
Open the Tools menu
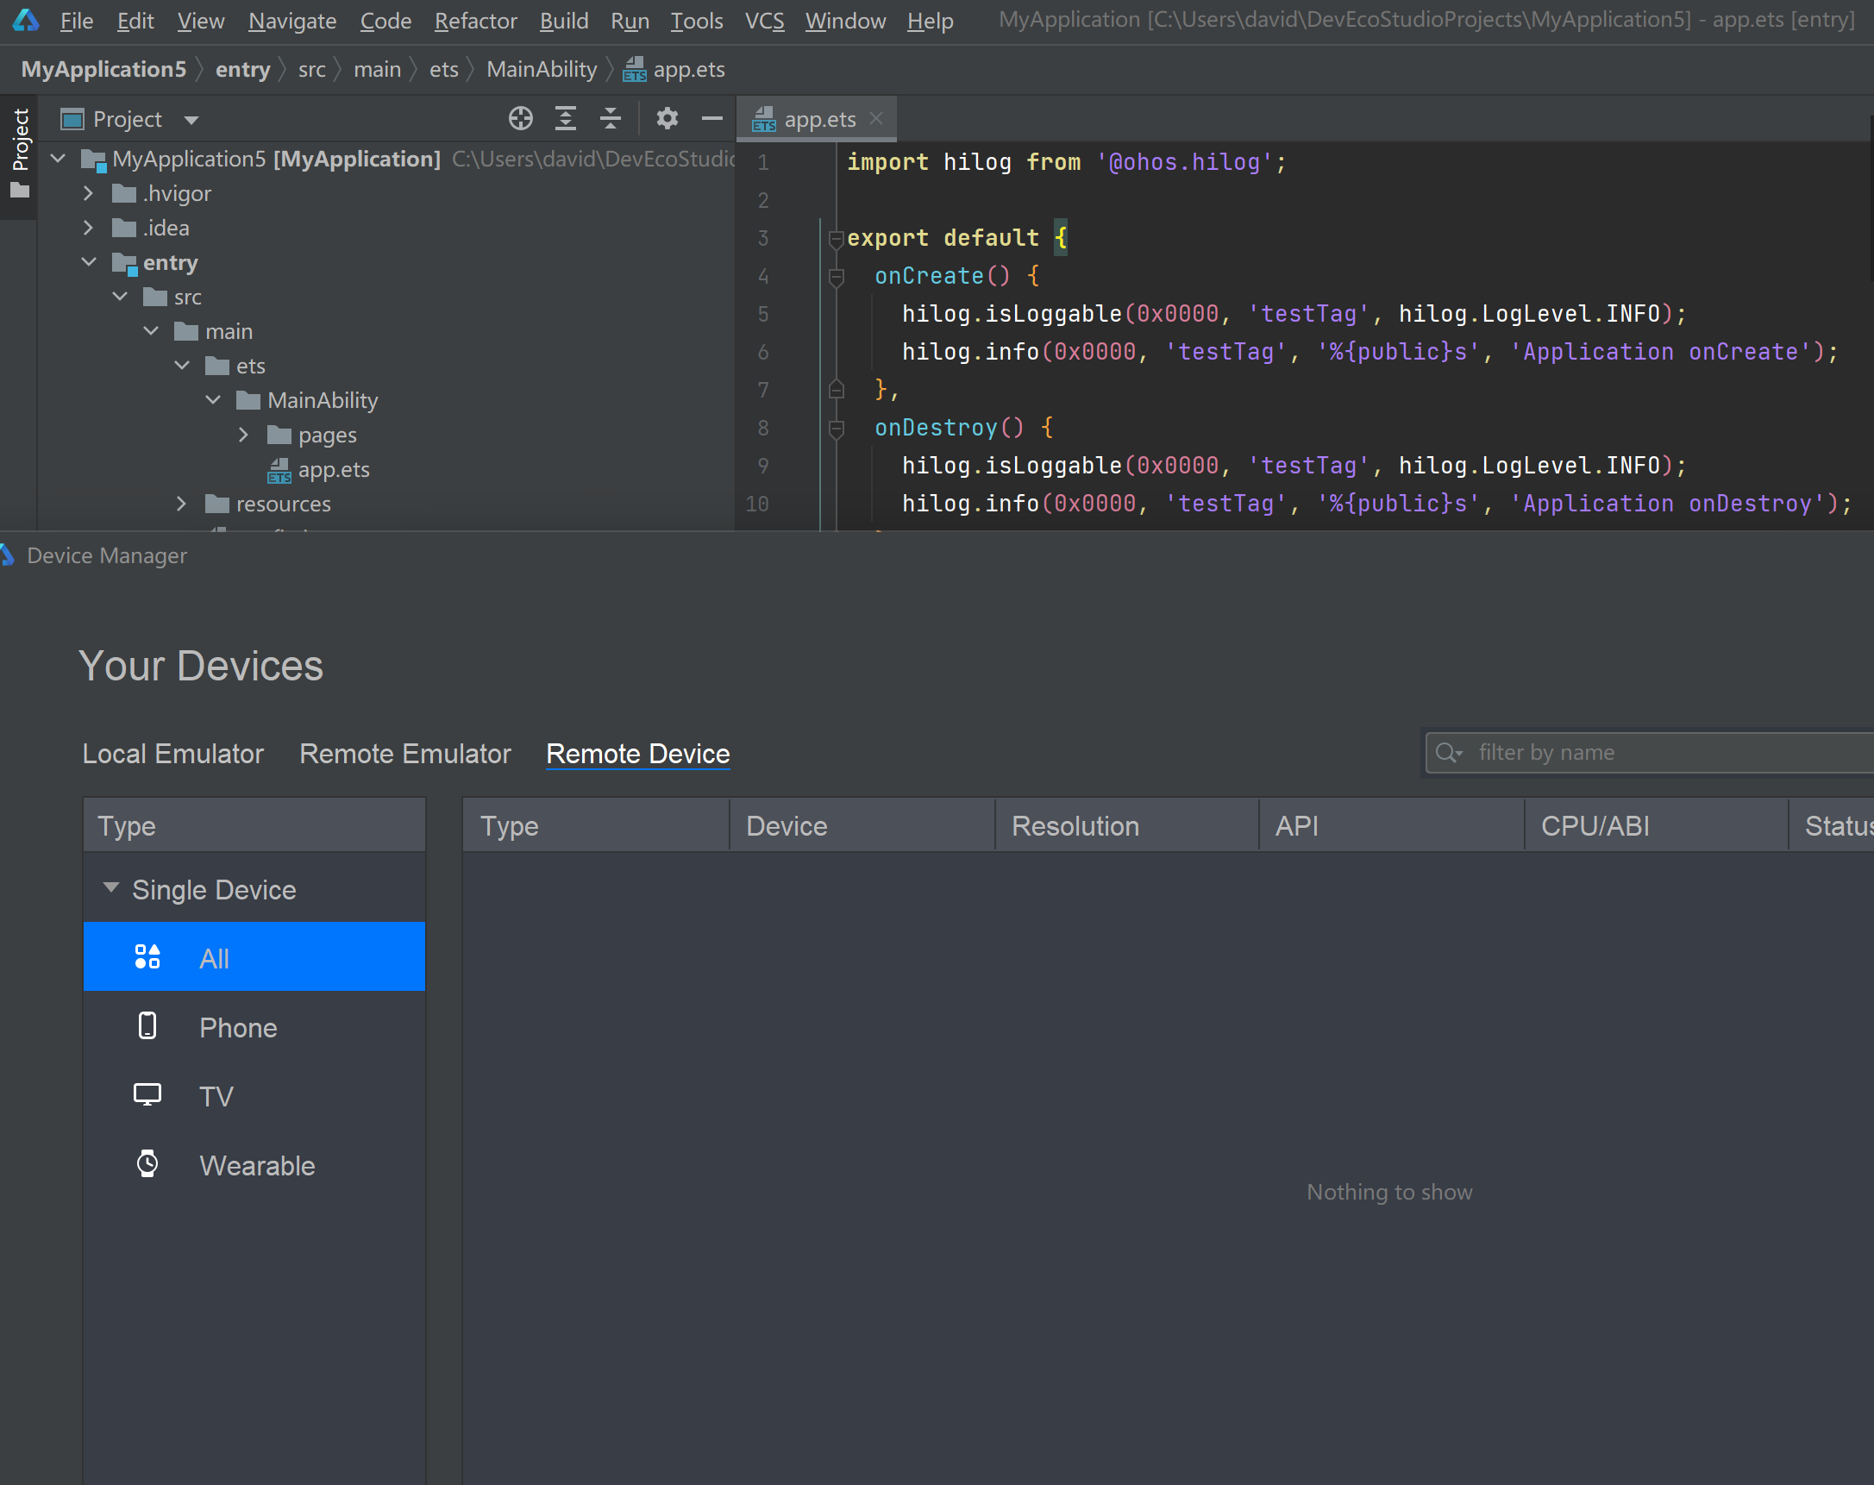696,20
